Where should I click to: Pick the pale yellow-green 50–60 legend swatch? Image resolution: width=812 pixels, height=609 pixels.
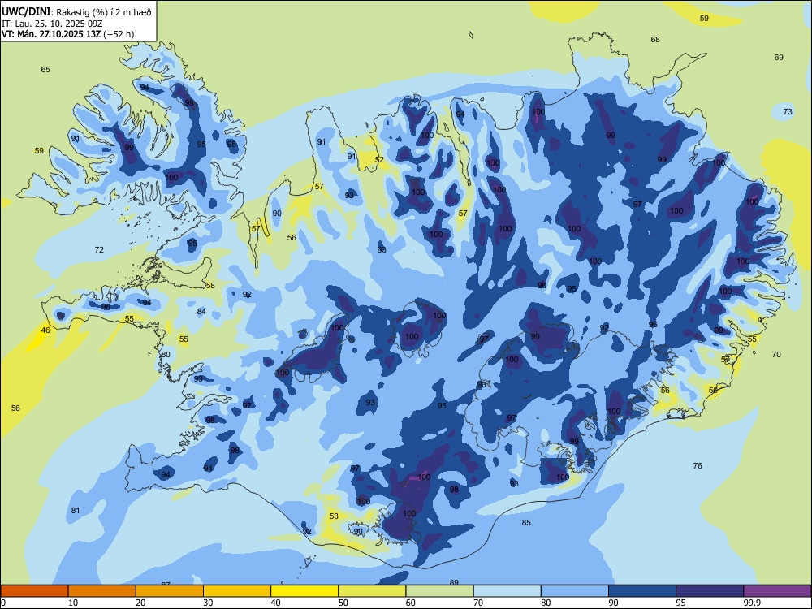tap(372, 591)
